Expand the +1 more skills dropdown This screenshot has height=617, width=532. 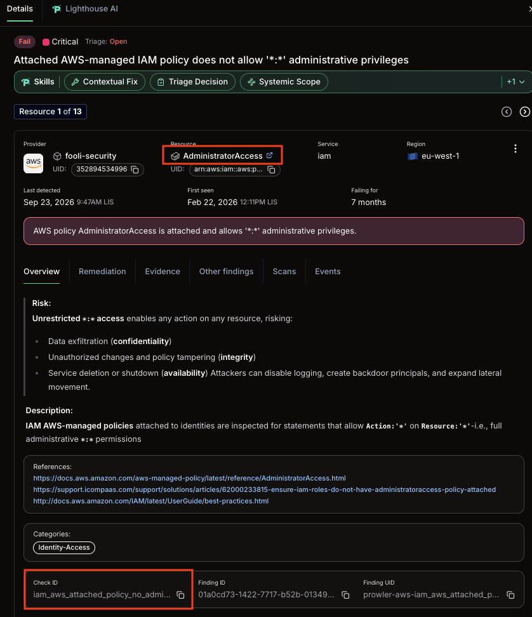[516, 82]
